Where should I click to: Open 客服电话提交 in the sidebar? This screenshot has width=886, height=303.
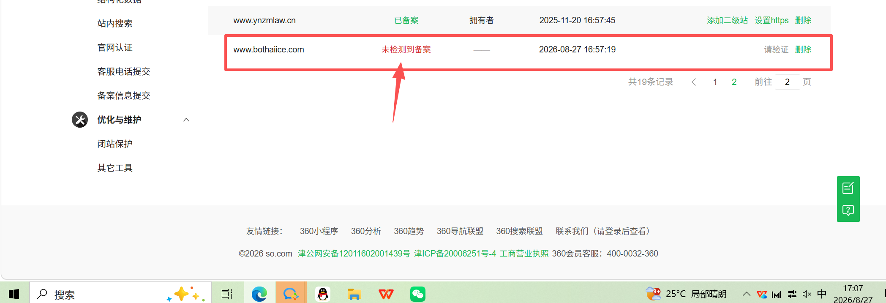click(124, 71)
